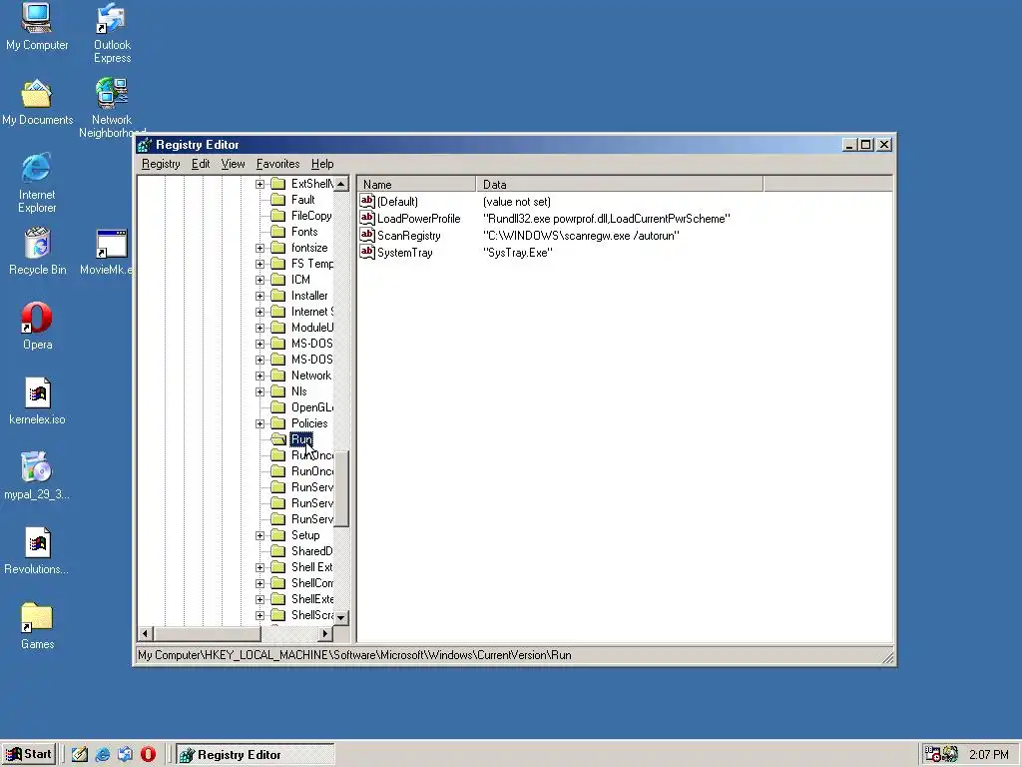
Task: Select the Run key in tree
Action: coord(301,439)
